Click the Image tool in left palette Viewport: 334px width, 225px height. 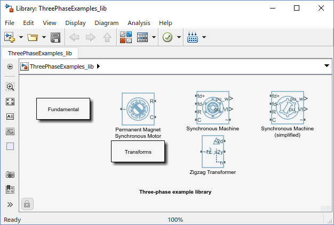10,131
